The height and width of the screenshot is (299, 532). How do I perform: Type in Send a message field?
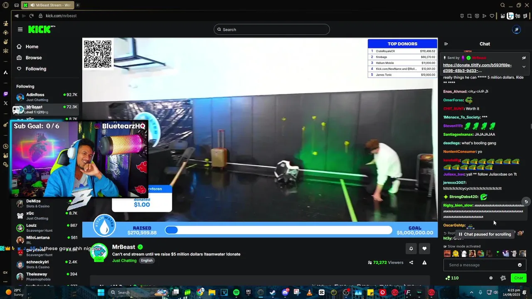480,265
